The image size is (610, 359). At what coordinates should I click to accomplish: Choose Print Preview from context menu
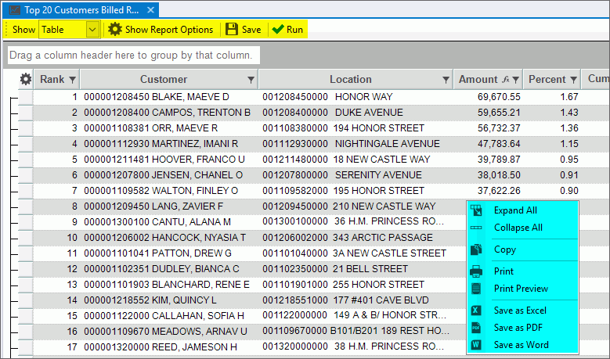(521, 289)
